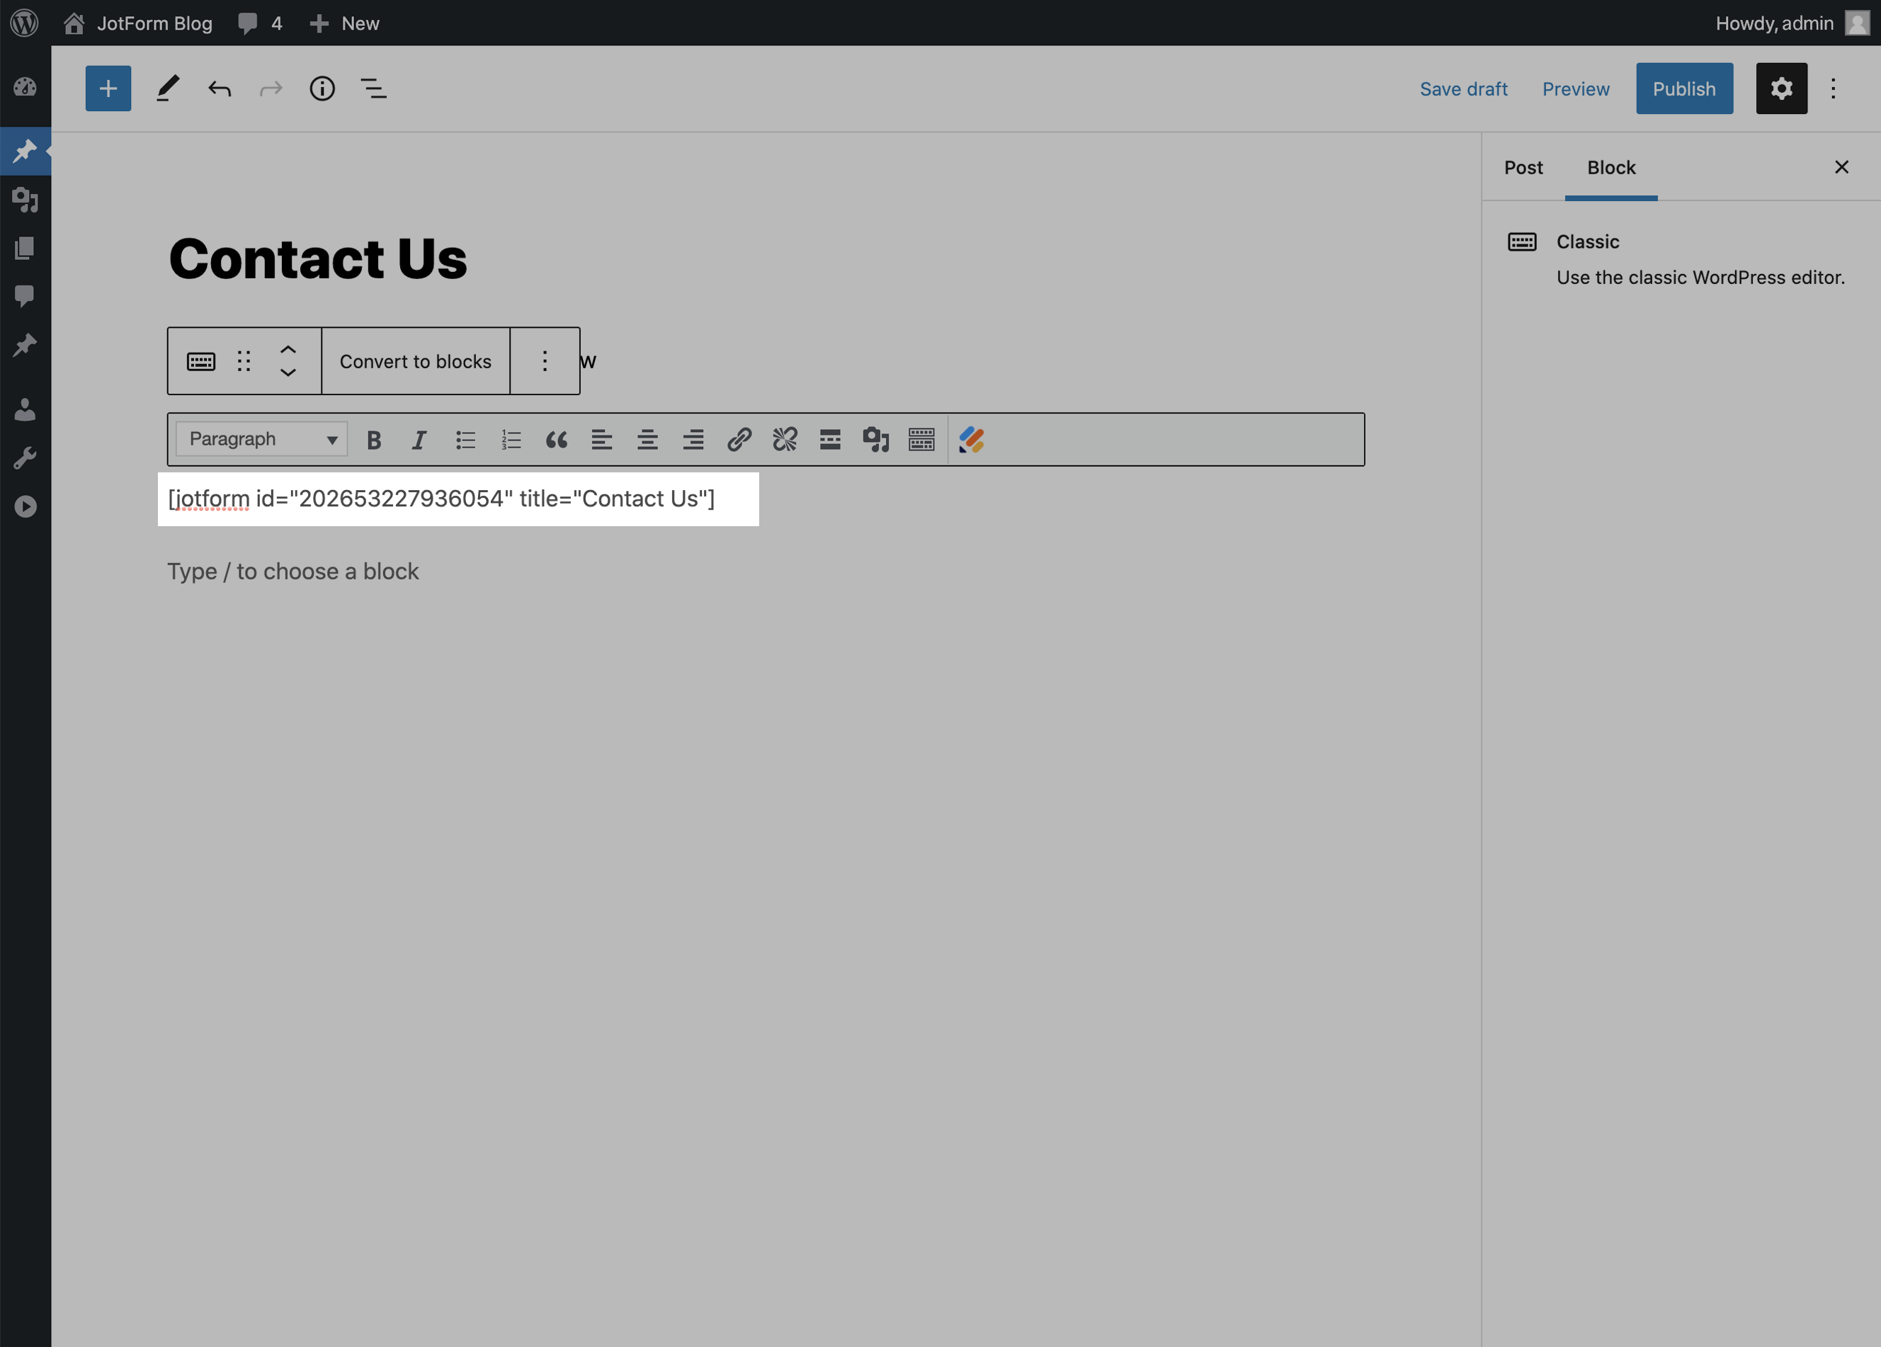Viewport: 1881px width, 1347px height.
Task: Click the WordPress logo/home icon
Action: point(25,22)
